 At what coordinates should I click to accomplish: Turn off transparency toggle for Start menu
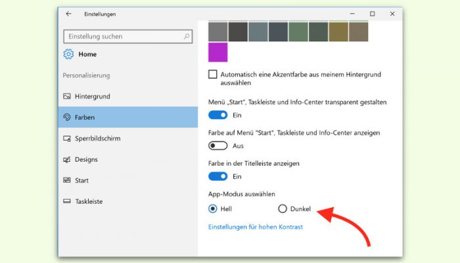point(218,115)
